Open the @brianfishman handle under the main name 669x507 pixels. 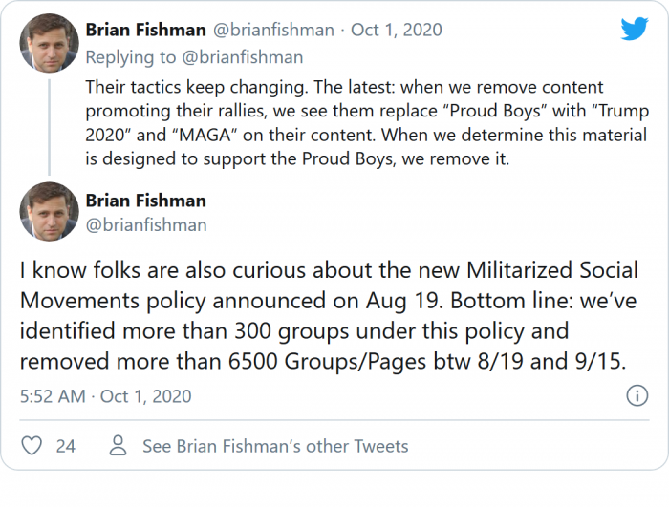tap(145, 225)
